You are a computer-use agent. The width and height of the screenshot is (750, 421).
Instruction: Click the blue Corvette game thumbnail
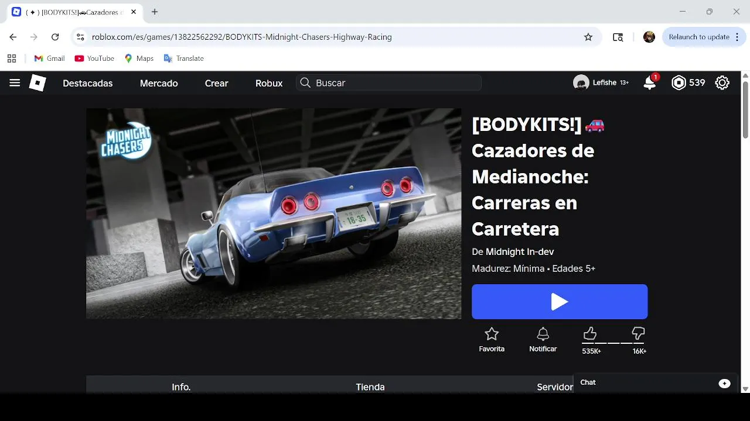274,213
